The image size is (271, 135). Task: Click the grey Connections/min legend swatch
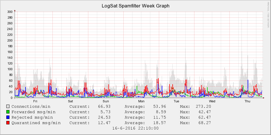[x=8, y=107]
